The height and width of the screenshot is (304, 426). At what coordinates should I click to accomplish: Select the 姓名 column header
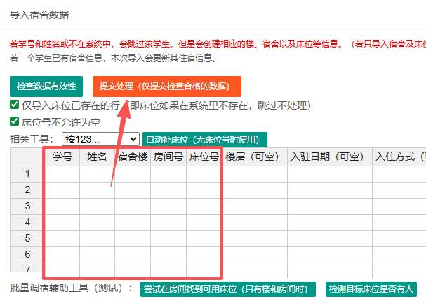[x=97, y=157]
